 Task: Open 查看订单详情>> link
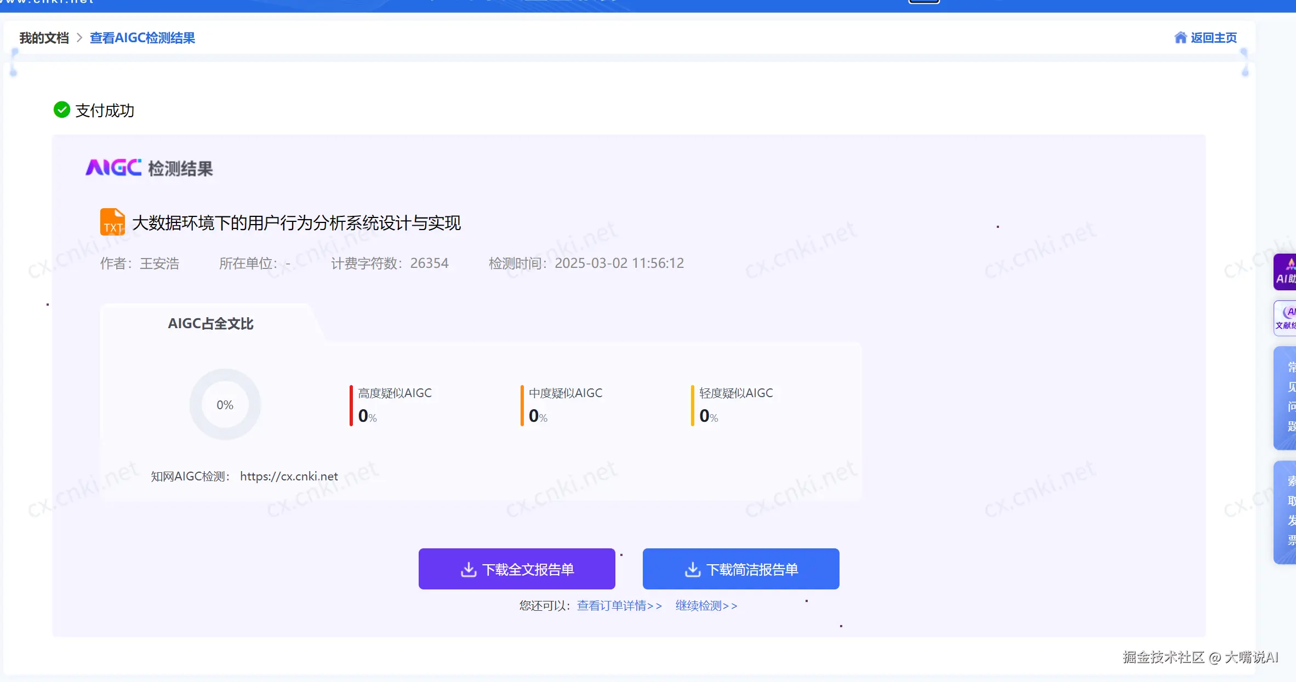click(x=619, y=605)
